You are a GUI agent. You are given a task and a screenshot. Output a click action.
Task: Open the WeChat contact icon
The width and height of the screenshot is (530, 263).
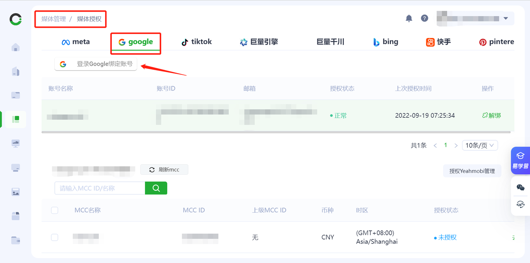[x=520, y=187]
